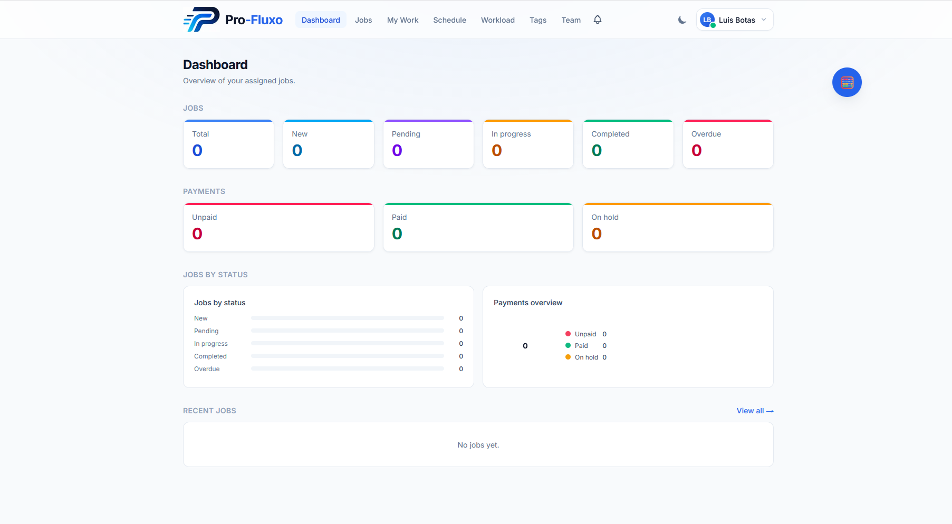This screenshot has height=524, width=952.
Task: Click the RECENT JOBS section label
Action: click(209, 411)
